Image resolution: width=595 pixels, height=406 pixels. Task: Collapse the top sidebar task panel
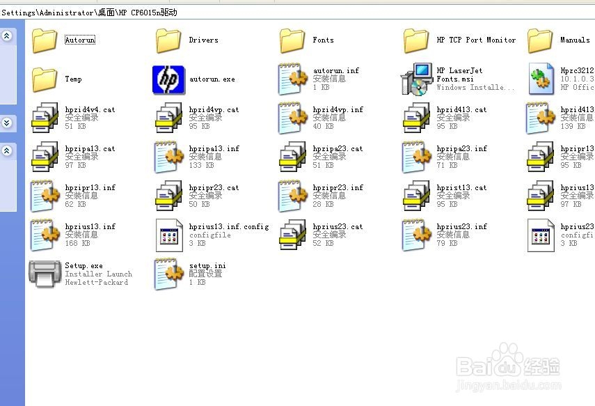click(7, 36)
